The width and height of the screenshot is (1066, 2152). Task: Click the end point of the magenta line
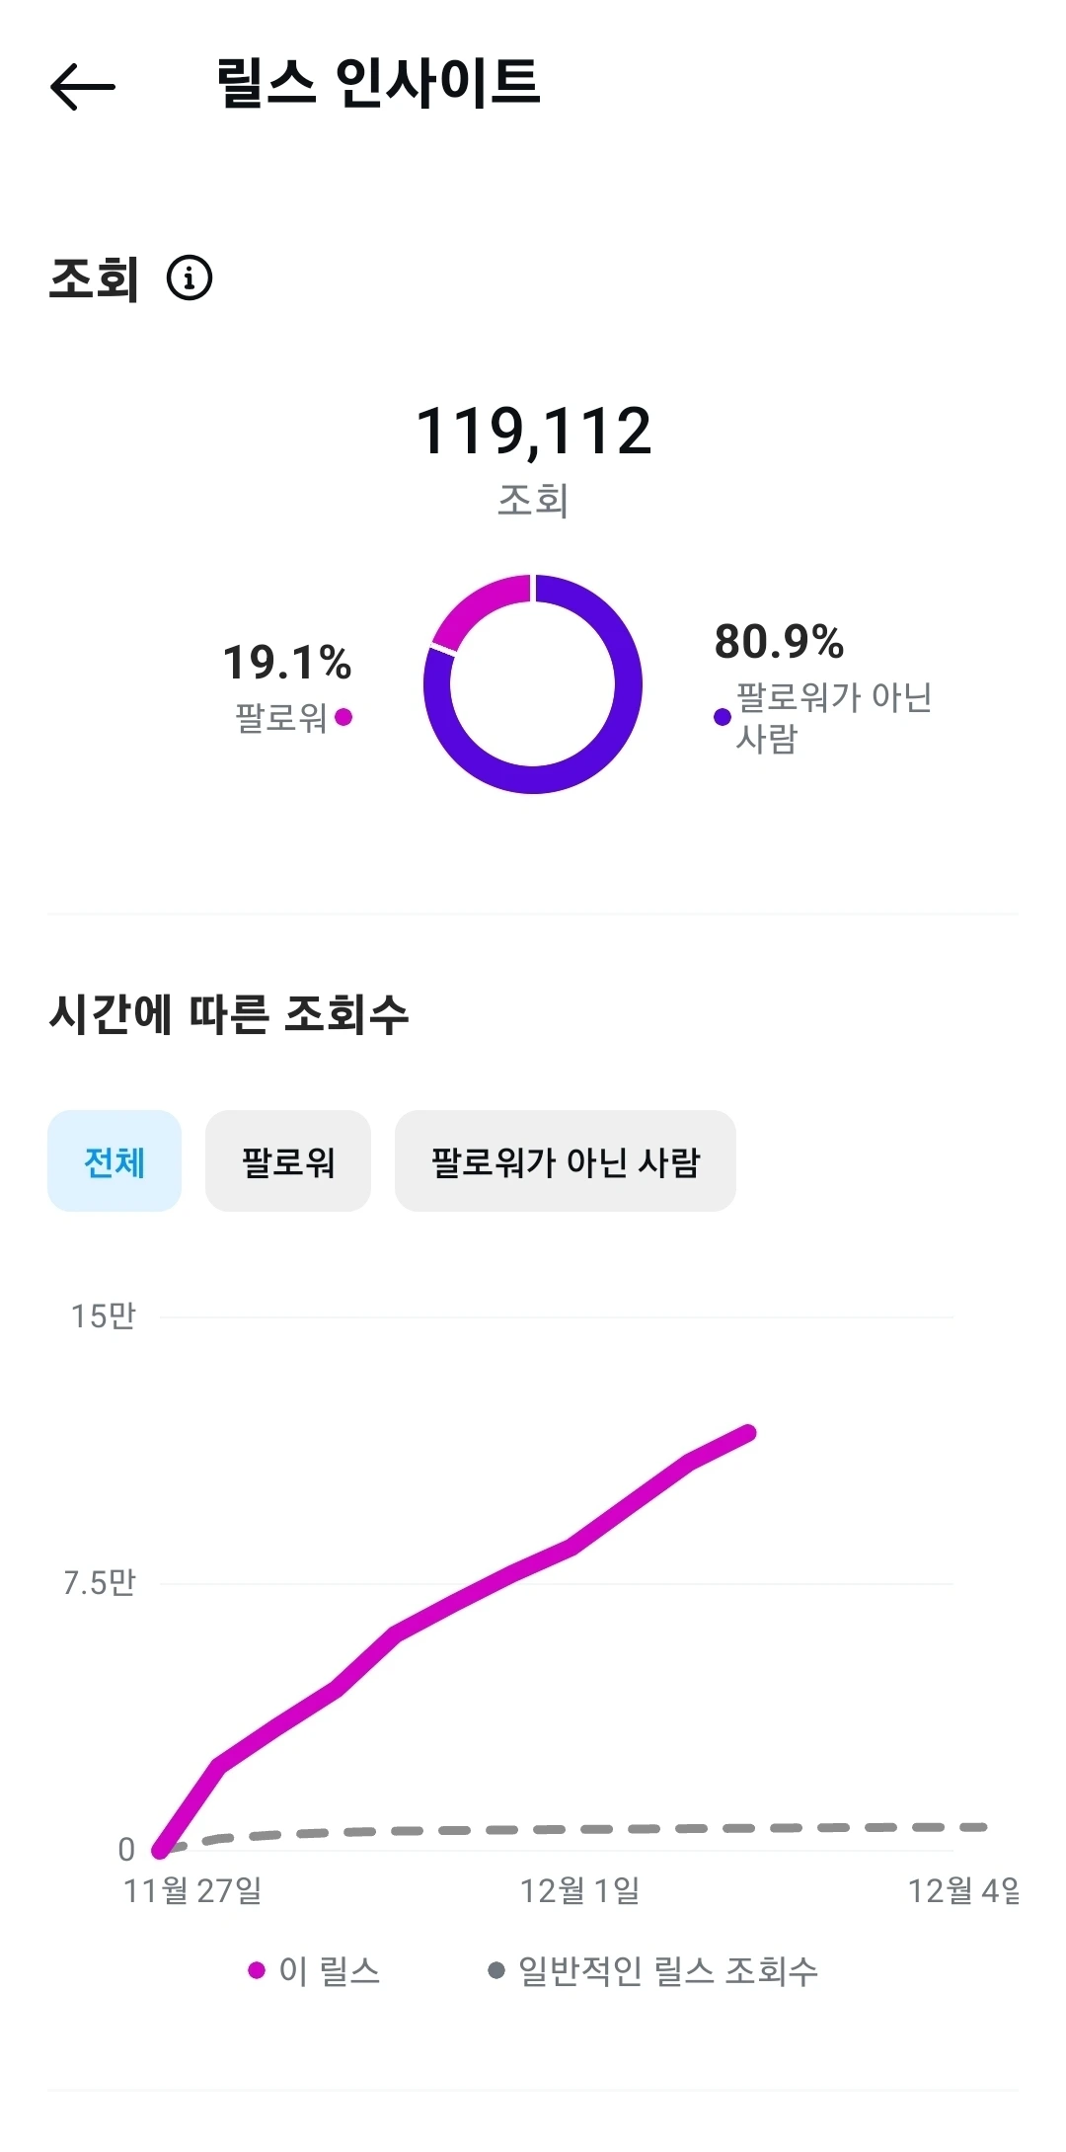748,1433
